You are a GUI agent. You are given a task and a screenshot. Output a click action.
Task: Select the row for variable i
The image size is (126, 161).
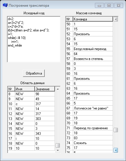(31, 138)
